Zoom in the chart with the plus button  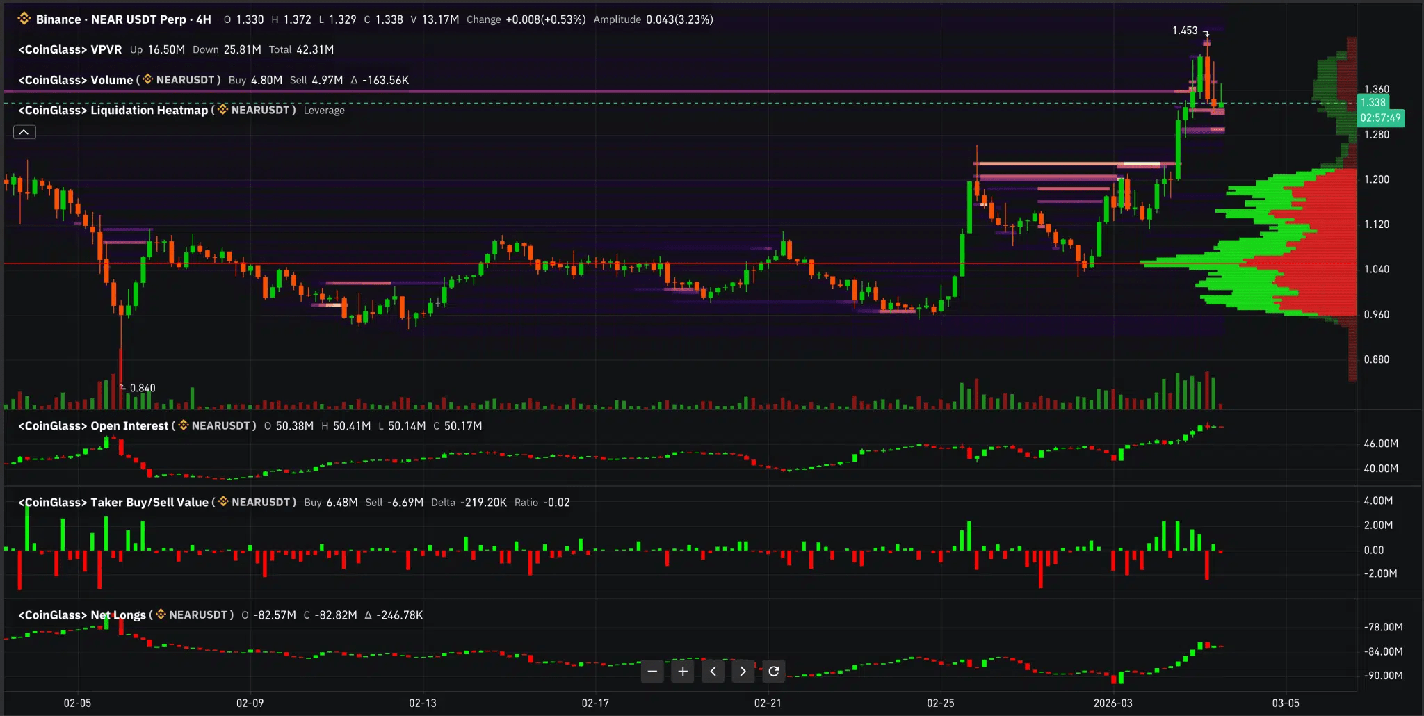click(x=683, y=671)
